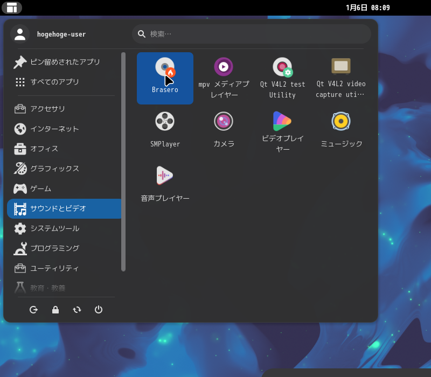Screen dimensions: 431x377
Task: Focus the 検索 search field
Action: click(x=252, y=34)
